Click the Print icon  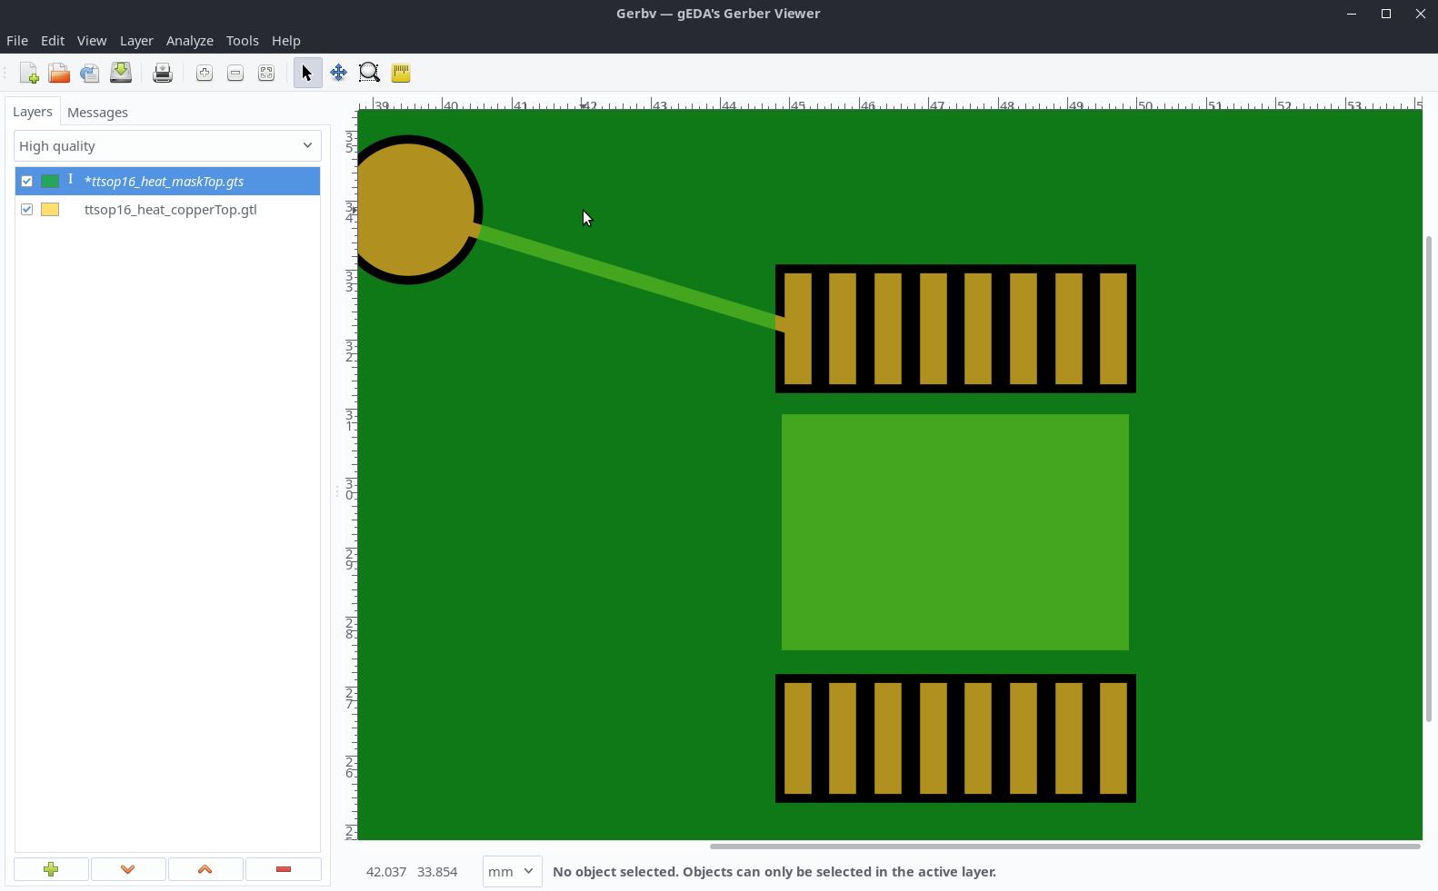click(x=163, y=74)
